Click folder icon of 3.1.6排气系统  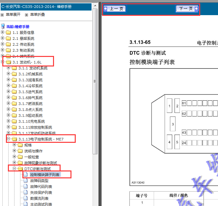14,97
